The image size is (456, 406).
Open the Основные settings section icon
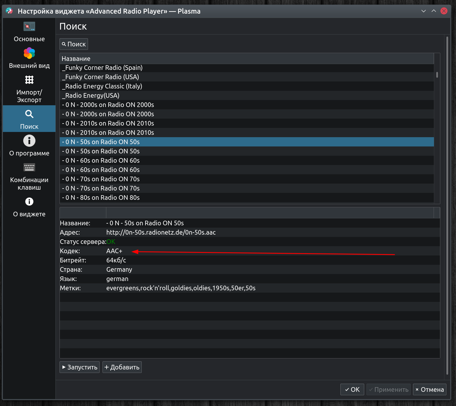pyautogui.click(x=29, y=27)
